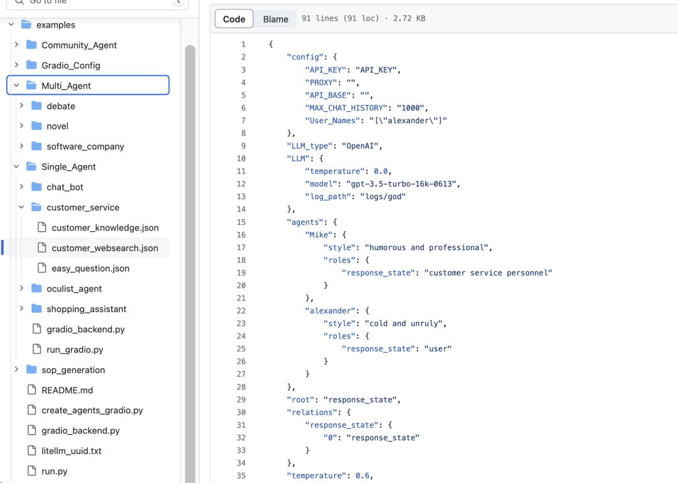The image size is (678, 483).
Task: Click the Gradio_Config folder icon
Action: tap(31, 65)
